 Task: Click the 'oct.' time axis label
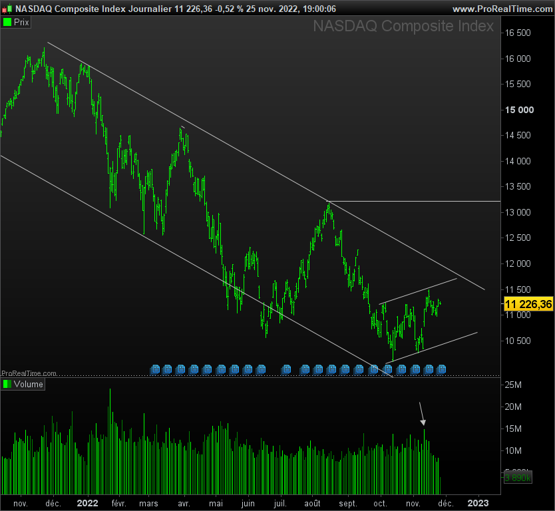(x=380, y=504)
